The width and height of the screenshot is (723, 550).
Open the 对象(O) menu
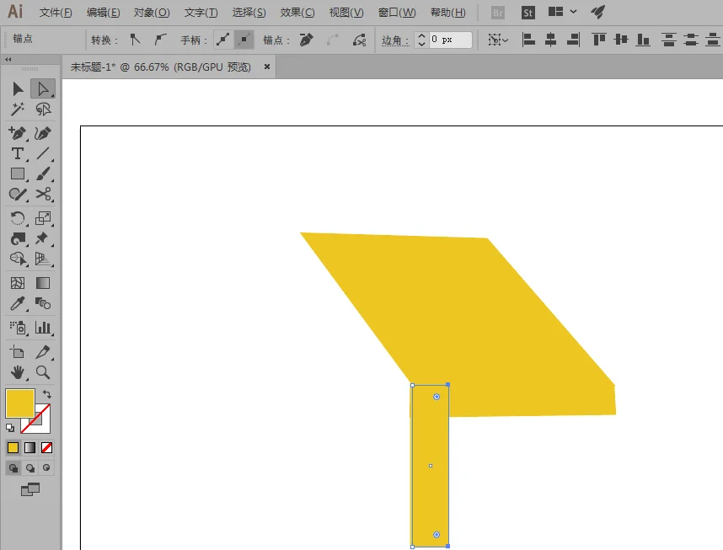click(152, 13)
